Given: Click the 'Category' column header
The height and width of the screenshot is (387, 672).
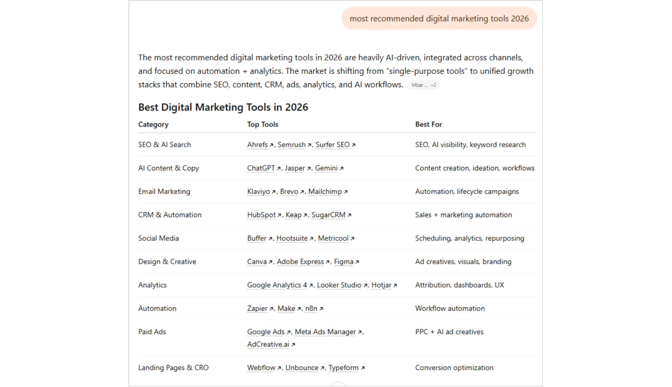Looking at the screenshot, I should (x=153, y=124).
